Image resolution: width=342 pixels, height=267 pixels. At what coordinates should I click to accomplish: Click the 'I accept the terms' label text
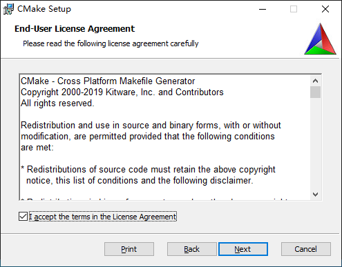103,217
